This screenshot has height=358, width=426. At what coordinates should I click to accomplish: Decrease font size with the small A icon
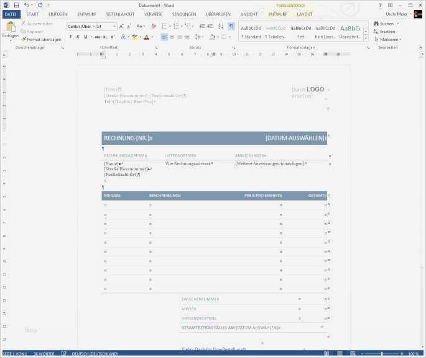129,26
